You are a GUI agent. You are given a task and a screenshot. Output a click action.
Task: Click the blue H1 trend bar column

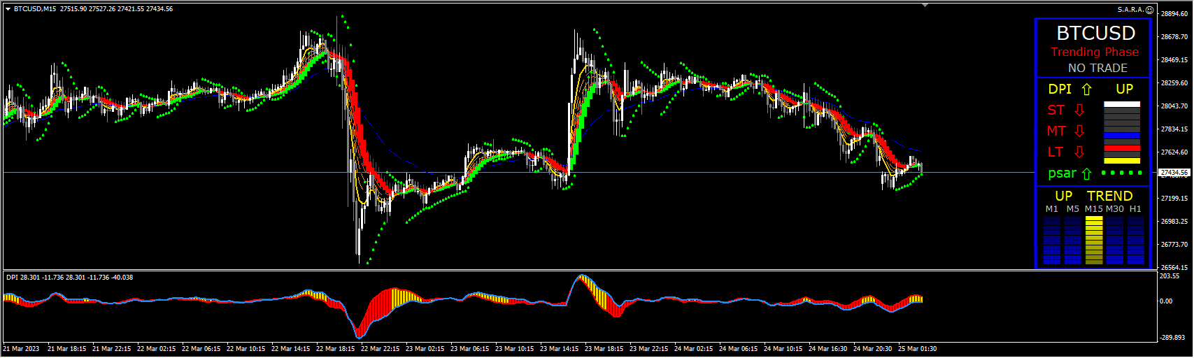1136,241
